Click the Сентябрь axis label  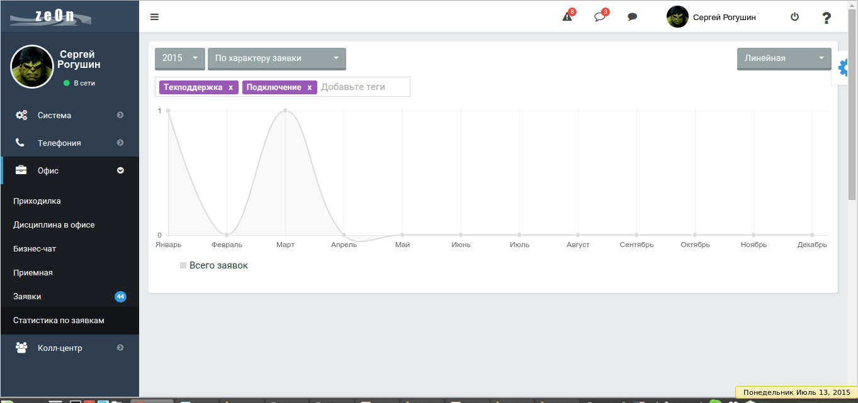pos(636,245)
